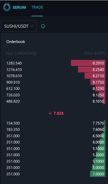Click the Orderbook panel heading
The height and width of the screenshot is (184, 108).
(x=16, y=42)
